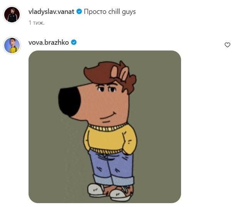Image resolution: width=235 pixels, height=207 pixels.
Task: Open the vladyslav.vanat username link
Action: pos(51,12)
